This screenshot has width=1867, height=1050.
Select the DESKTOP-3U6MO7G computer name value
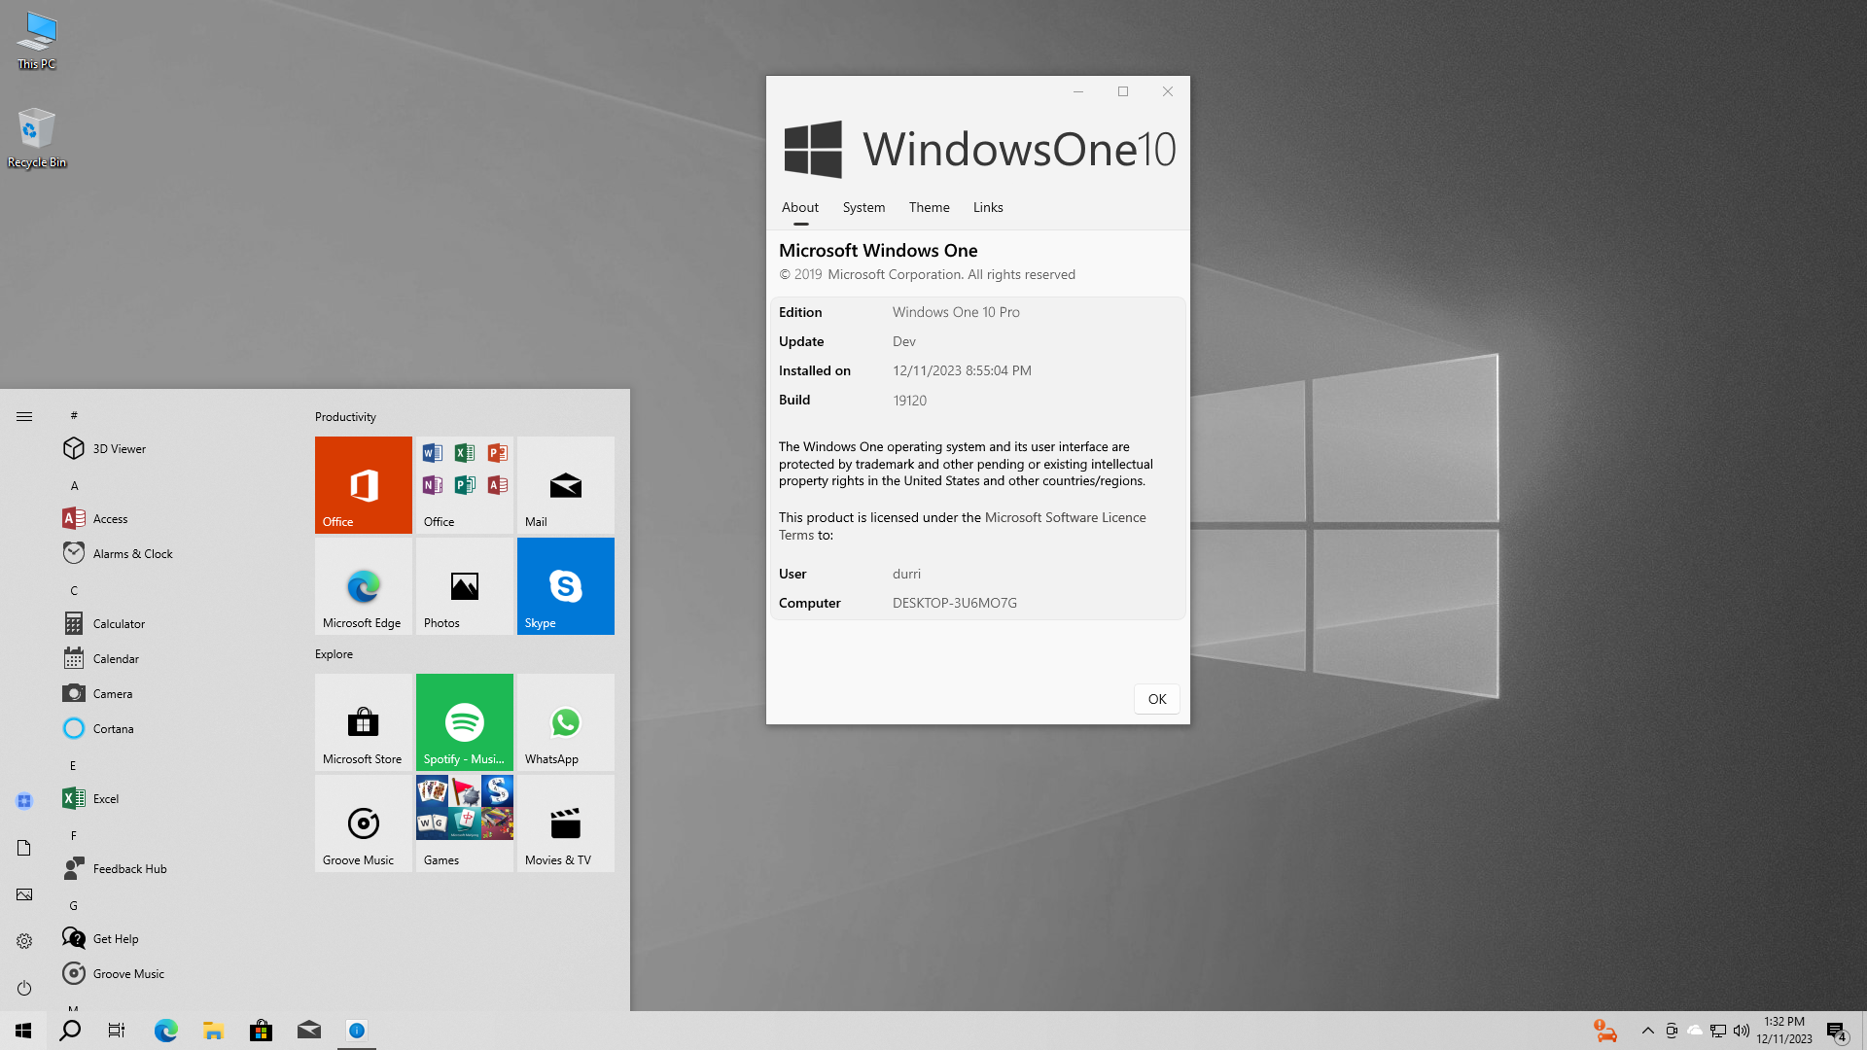[x=955, y=603]
